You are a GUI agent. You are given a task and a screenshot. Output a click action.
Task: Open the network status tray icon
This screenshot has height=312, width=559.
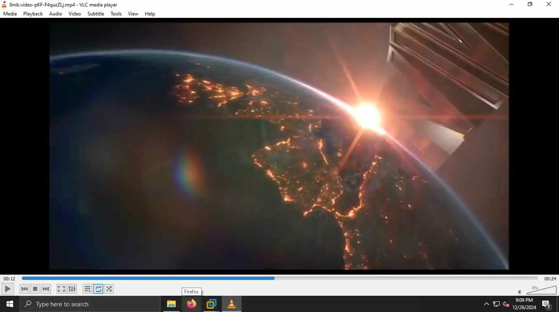coord(496,304)
